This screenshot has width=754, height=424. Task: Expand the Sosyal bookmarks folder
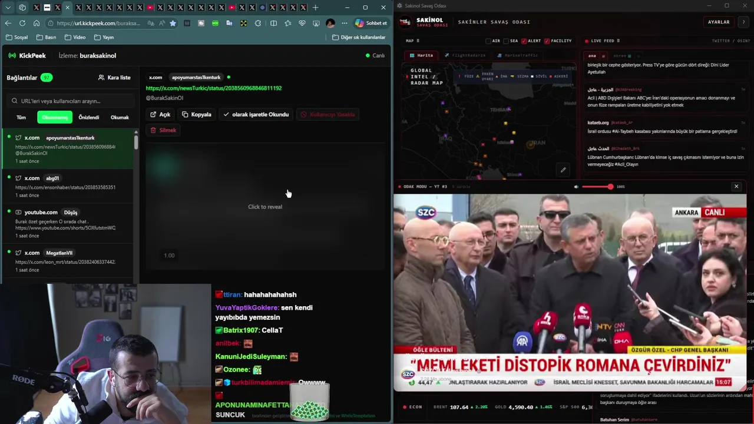pos(17,37)
